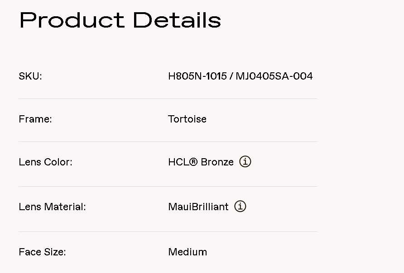Show info for MauiBrilliant lens material
The width and height of the screenshot is (404, 273).
coord(240,207)
